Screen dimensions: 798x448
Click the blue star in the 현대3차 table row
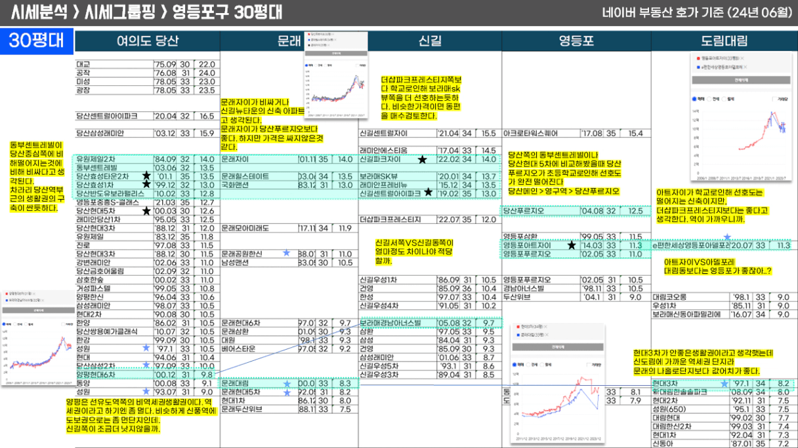pos(724,383)
